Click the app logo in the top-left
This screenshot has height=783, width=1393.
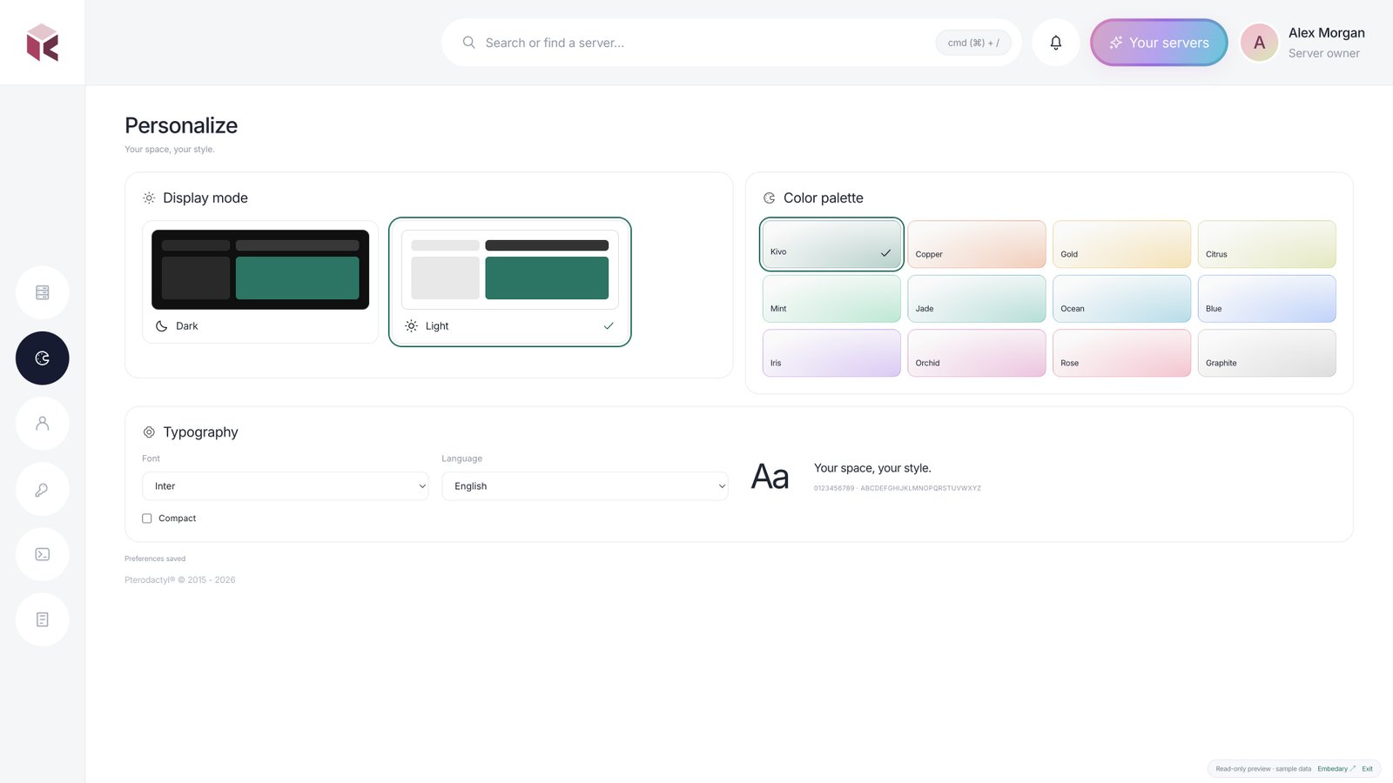(x=42, y=43)
